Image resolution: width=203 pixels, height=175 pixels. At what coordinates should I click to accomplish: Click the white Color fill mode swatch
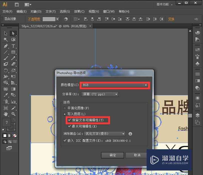point(5,135)
